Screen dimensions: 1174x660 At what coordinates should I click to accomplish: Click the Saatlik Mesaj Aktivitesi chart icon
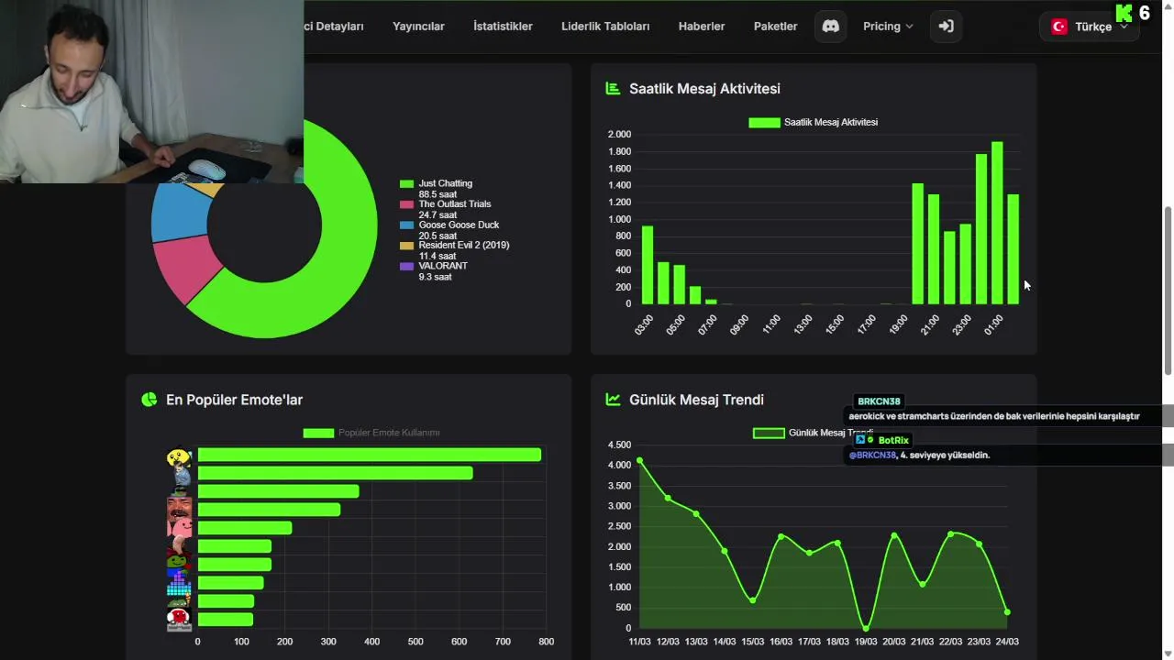point(613,89)
